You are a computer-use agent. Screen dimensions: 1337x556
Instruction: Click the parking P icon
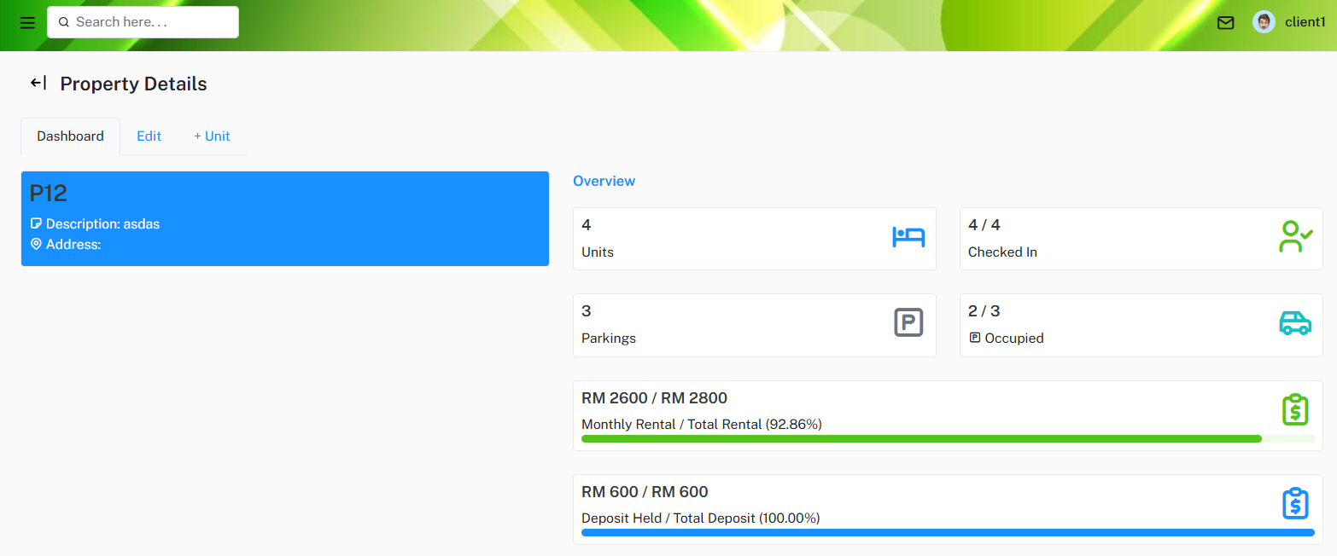[908, 323]
